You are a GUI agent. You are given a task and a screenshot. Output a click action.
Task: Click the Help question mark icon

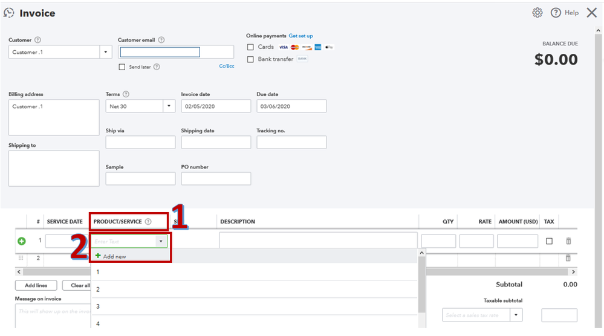click(x=556, y=13)
